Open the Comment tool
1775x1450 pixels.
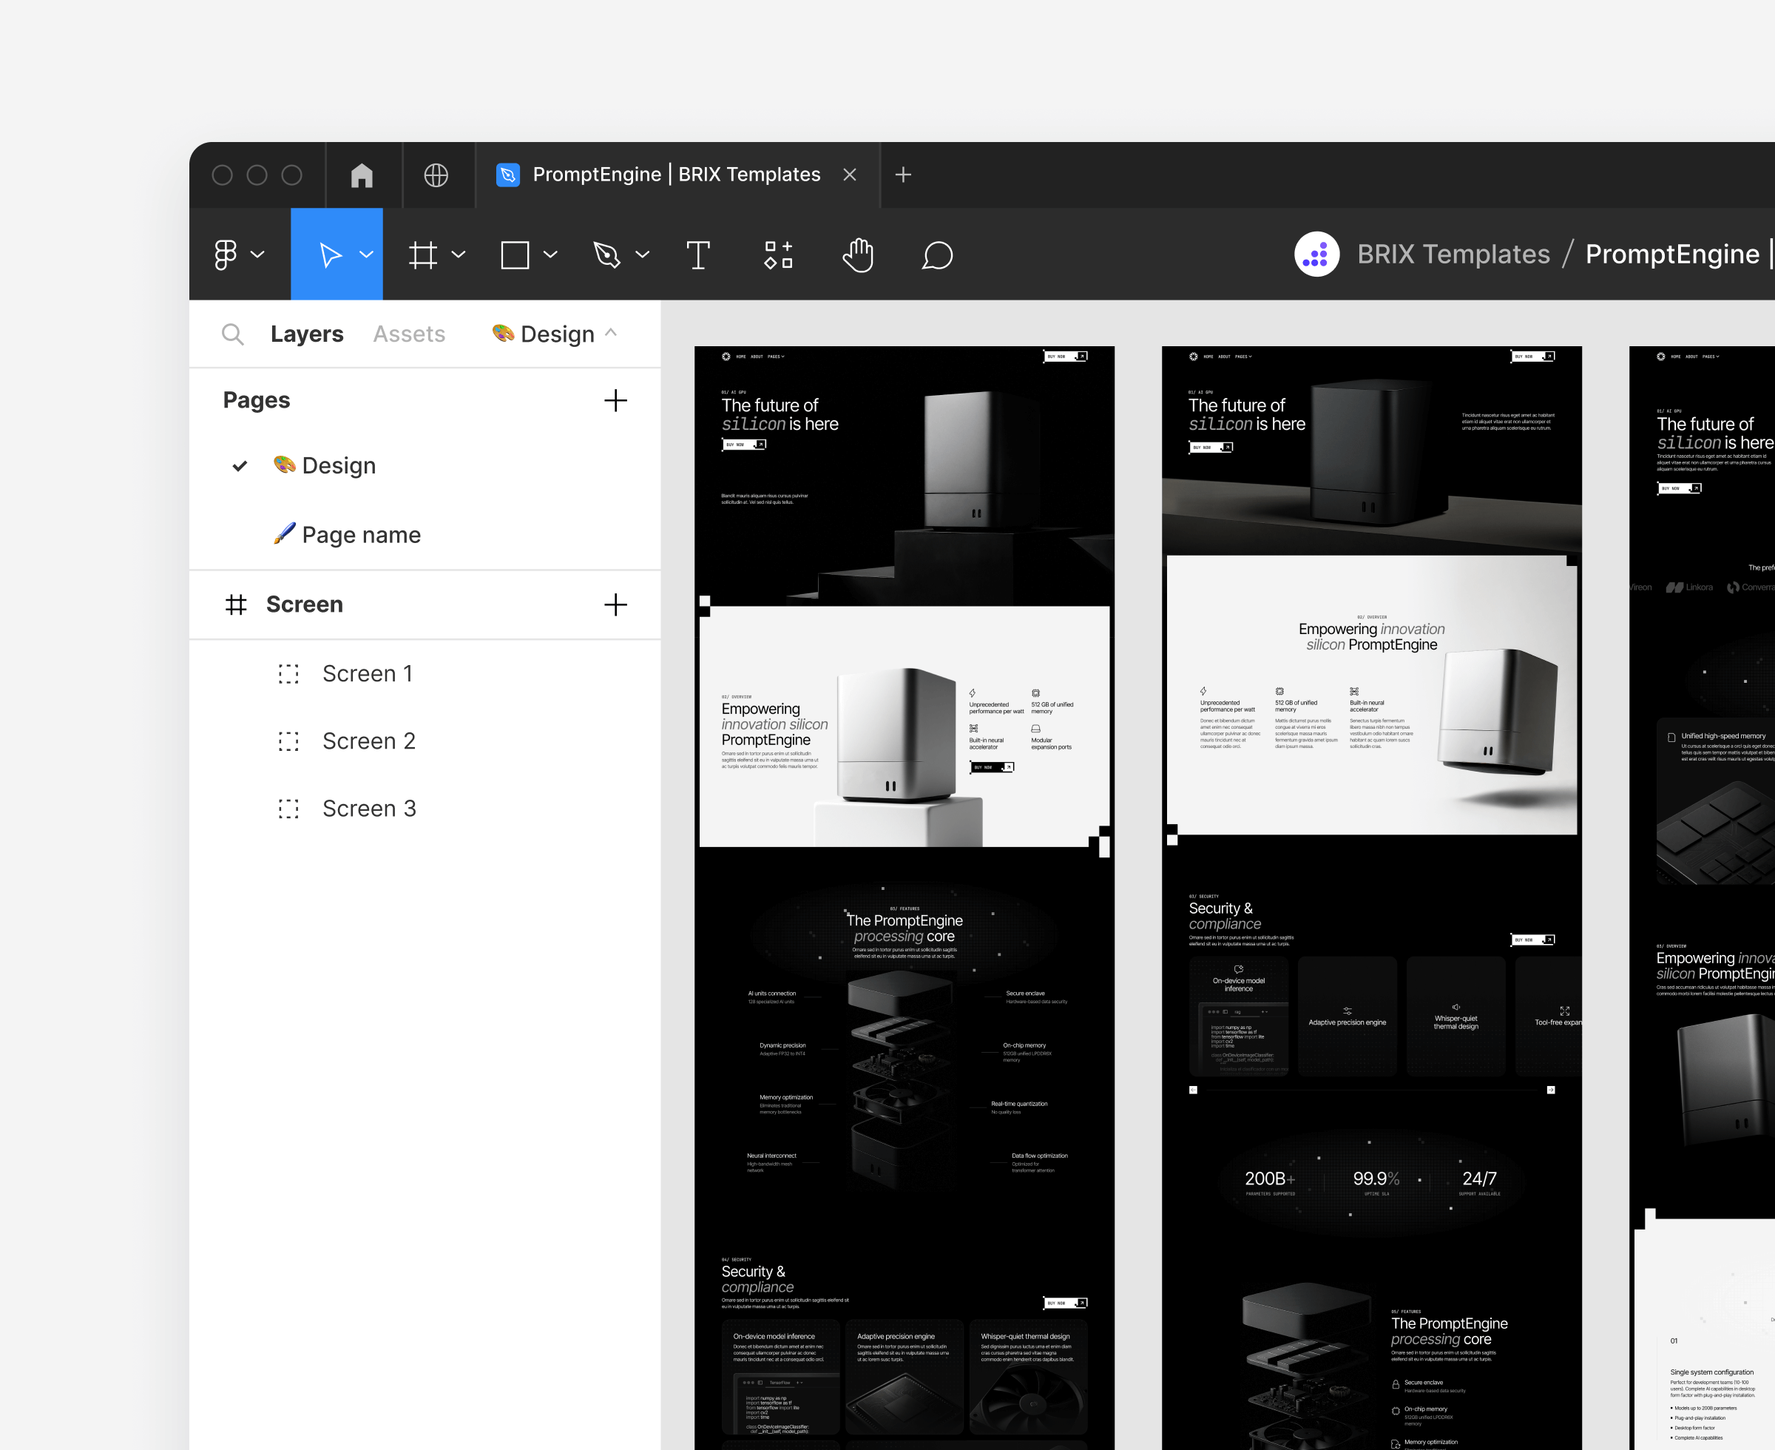click(938, 254)
